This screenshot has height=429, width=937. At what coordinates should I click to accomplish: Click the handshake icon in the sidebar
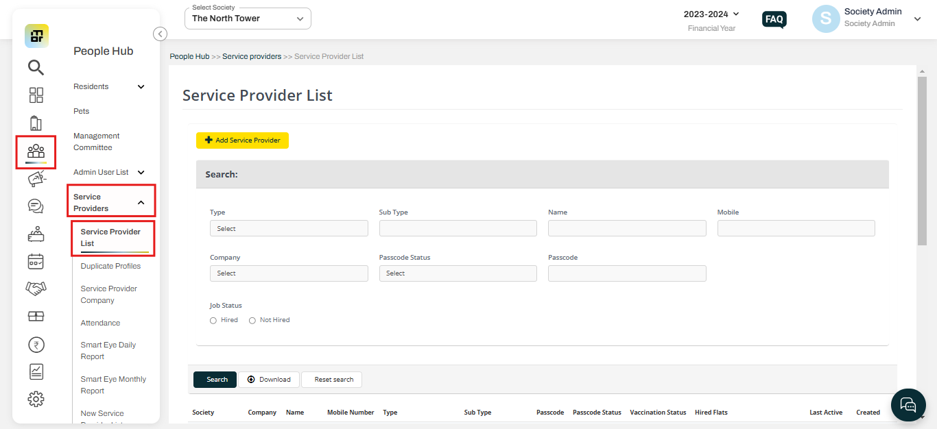pyautogui.click(x=36, y=289)
